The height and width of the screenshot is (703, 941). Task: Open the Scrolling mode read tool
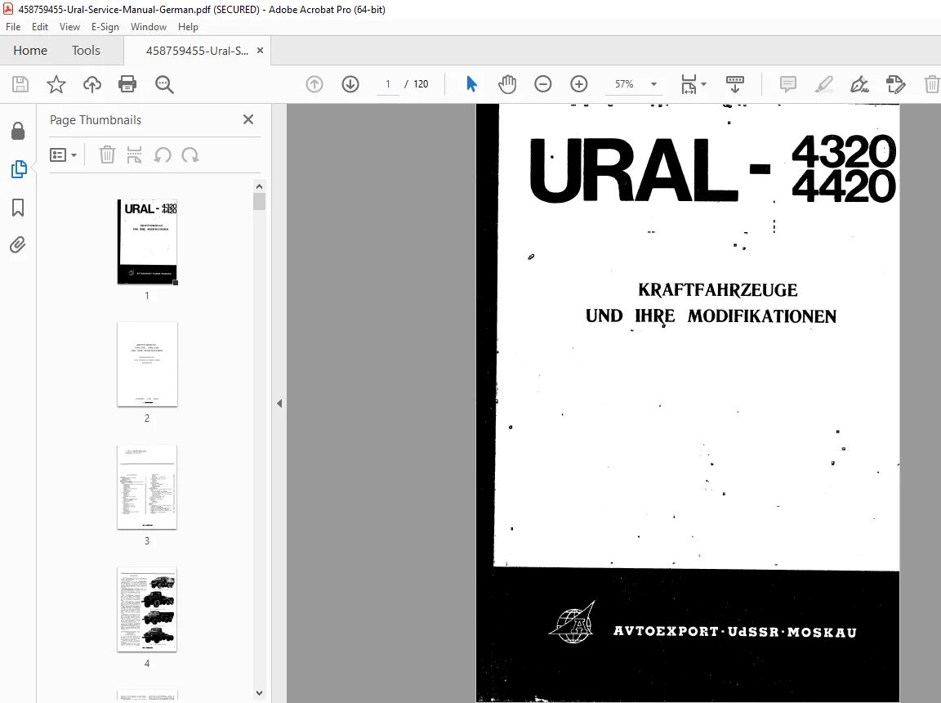pyautogui.click(x=734, y=84)
